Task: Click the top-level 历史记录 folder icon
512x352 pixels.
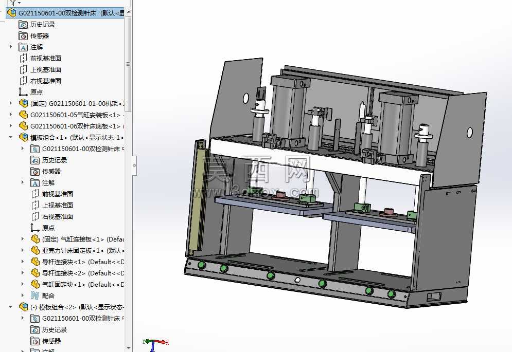Action: (x=23, y=25)
